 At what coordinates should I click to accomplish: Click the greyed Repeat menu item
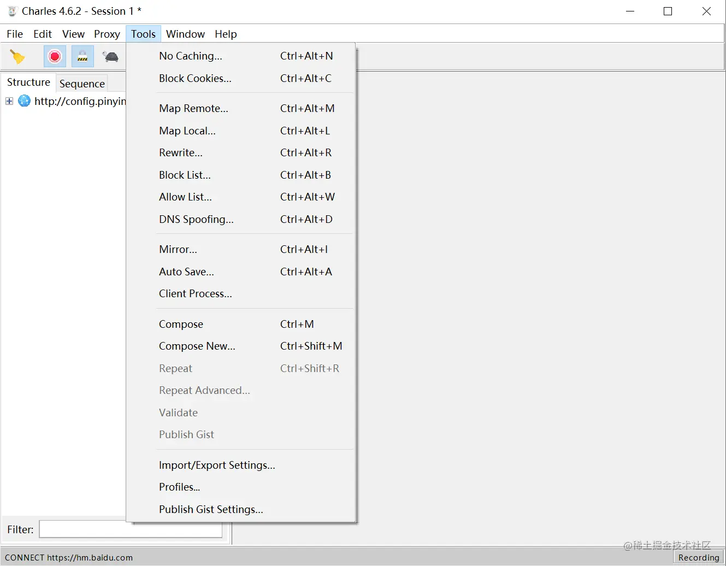point(241,368)
